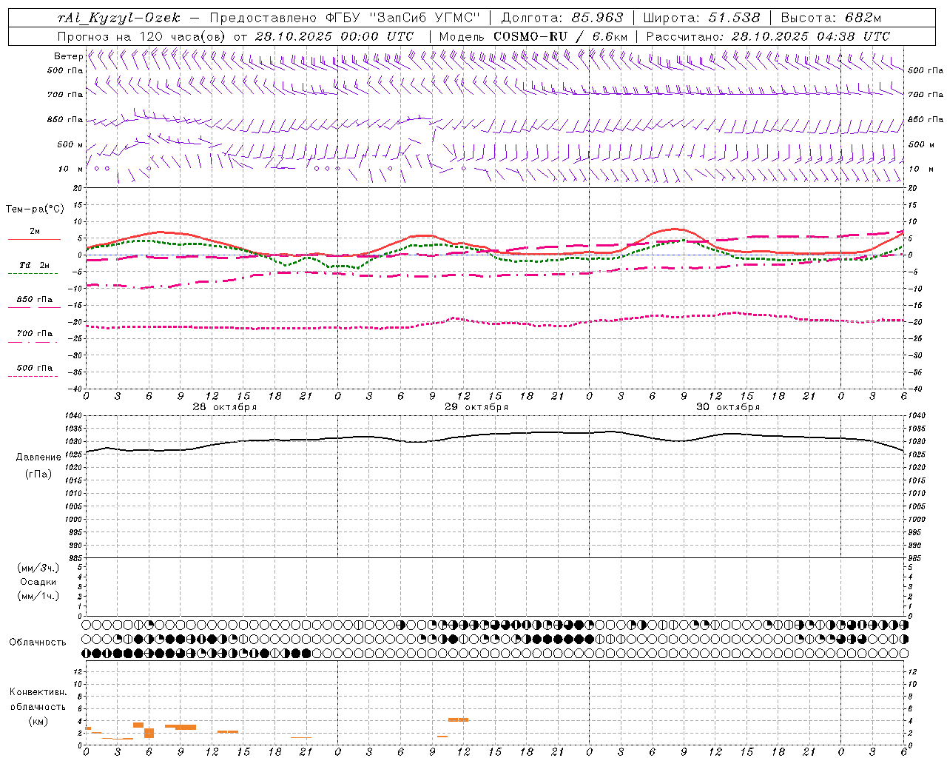Click the Конвективн. облачность panel label
This screenshot has width=947, height=758.
[x=38, y=700]
